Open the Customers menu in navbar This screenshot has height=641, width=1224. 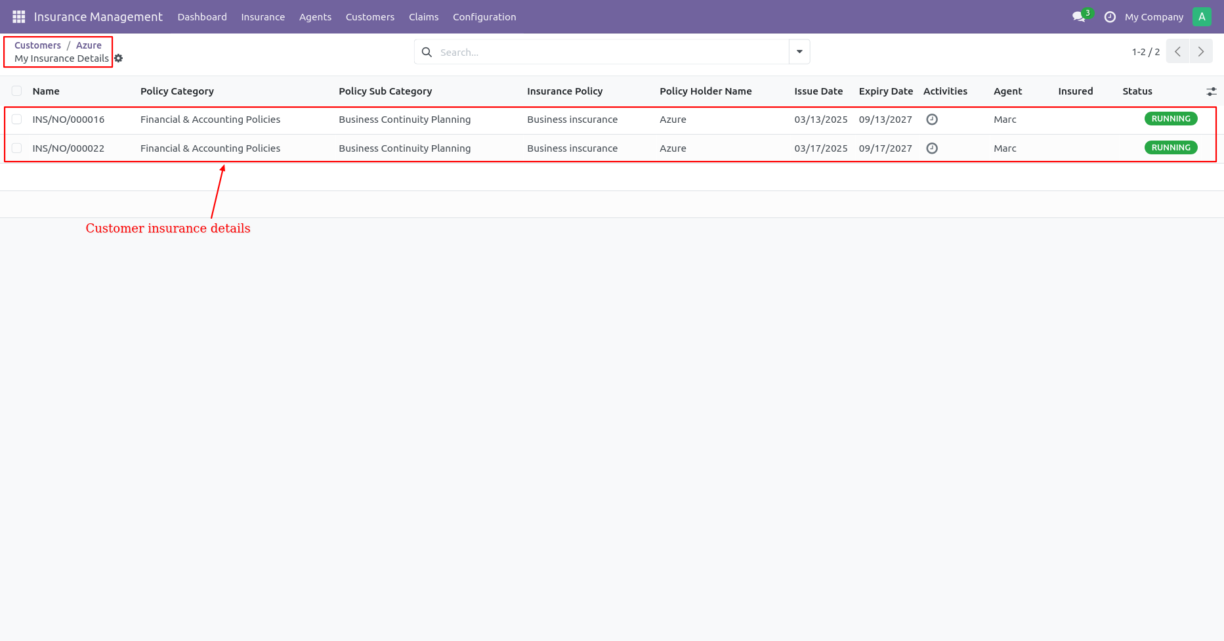pos(370,17)
